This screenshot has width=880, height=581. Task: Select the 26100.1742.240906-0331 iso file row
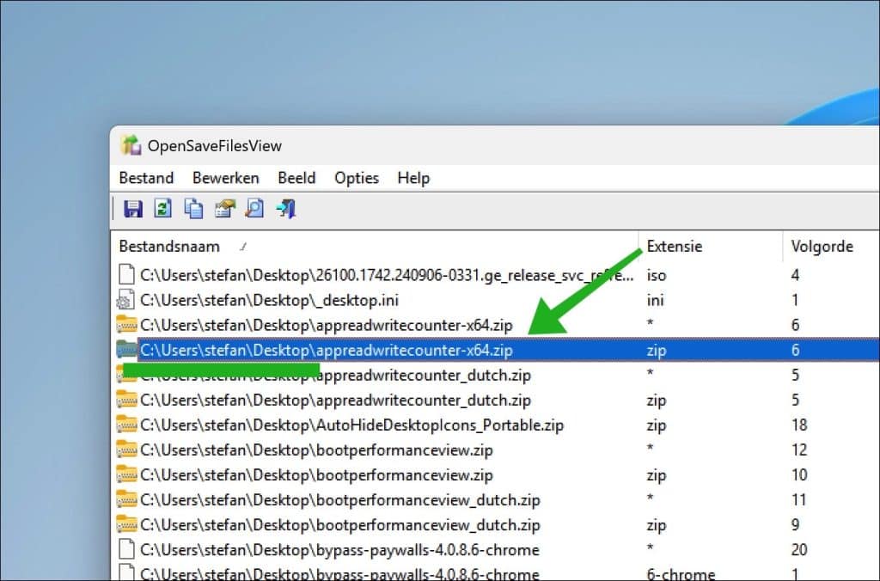click(x=387, y=275)
